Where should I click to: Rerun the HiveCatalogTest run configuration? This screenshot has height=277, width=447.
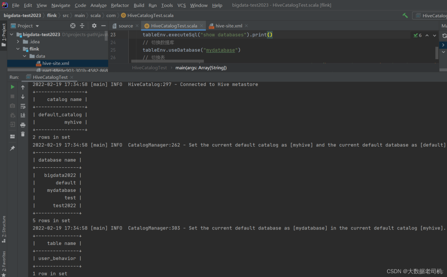pyautogui.click(x=12, y=87)
